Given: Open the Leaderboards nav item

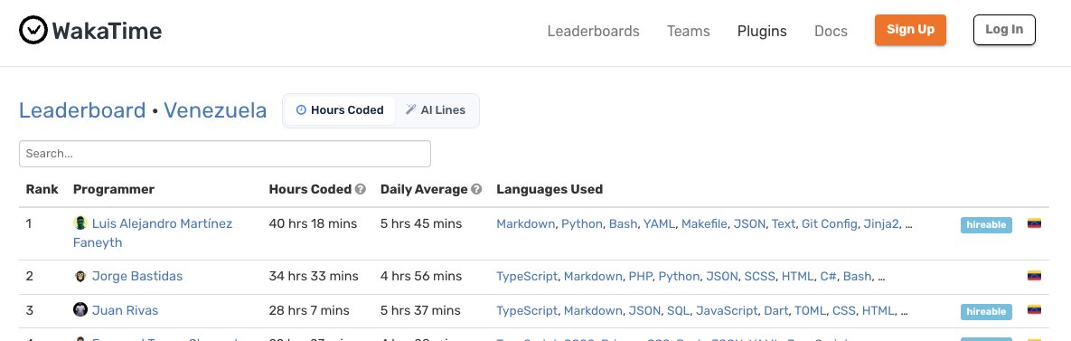Looking at the screenshot, I should point(593,31).
